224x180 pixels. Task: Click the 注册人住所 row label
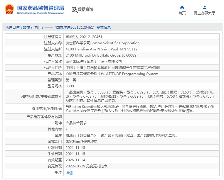tap(53, 49)
